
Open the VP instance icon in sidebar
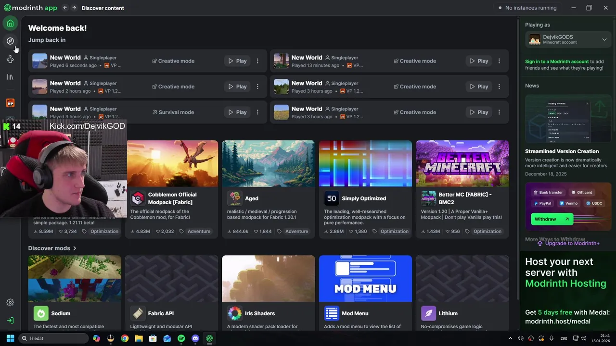10,103
